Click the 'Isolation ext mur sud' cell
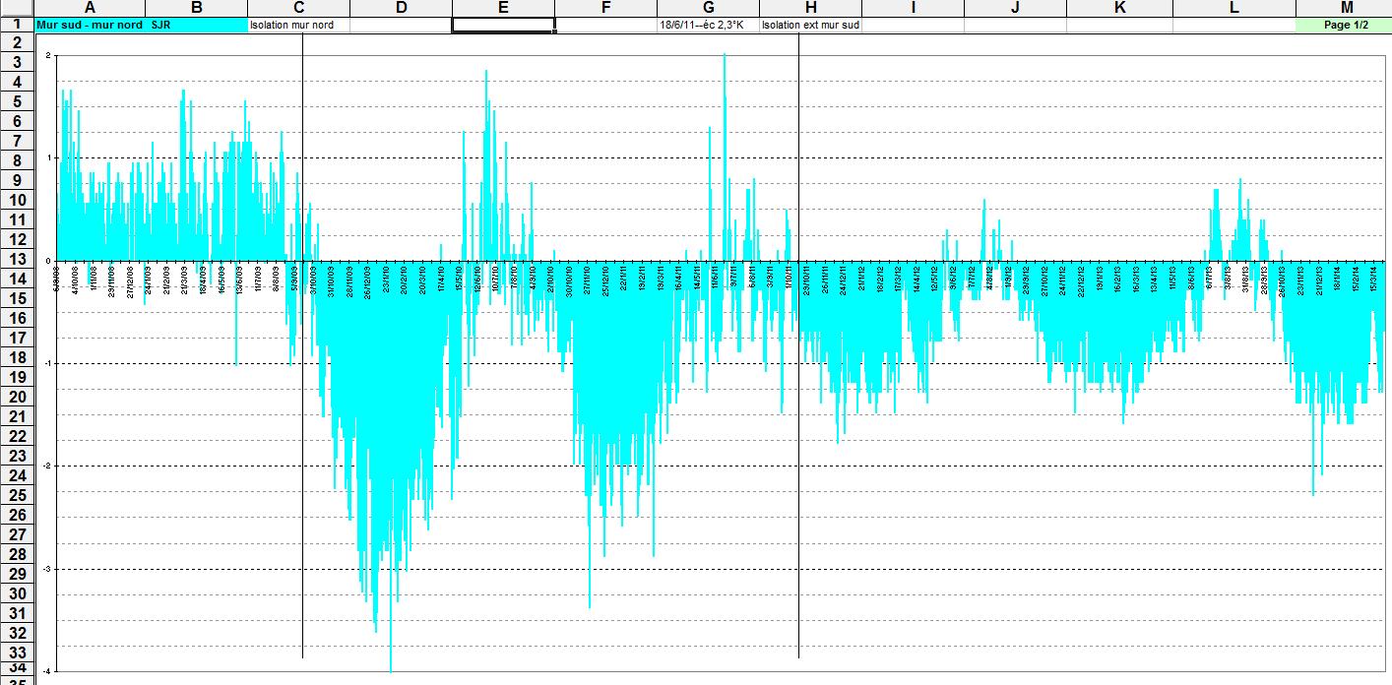The image size is (1392, 685). pos(810,25)
